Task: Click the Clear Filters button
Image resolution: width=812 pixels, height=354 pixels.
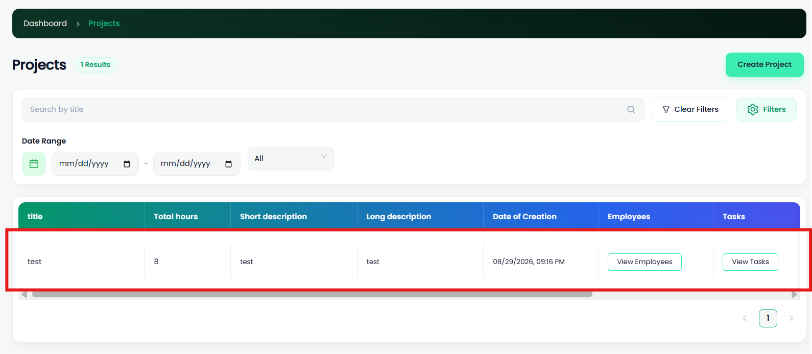Action: pos(690,109)
